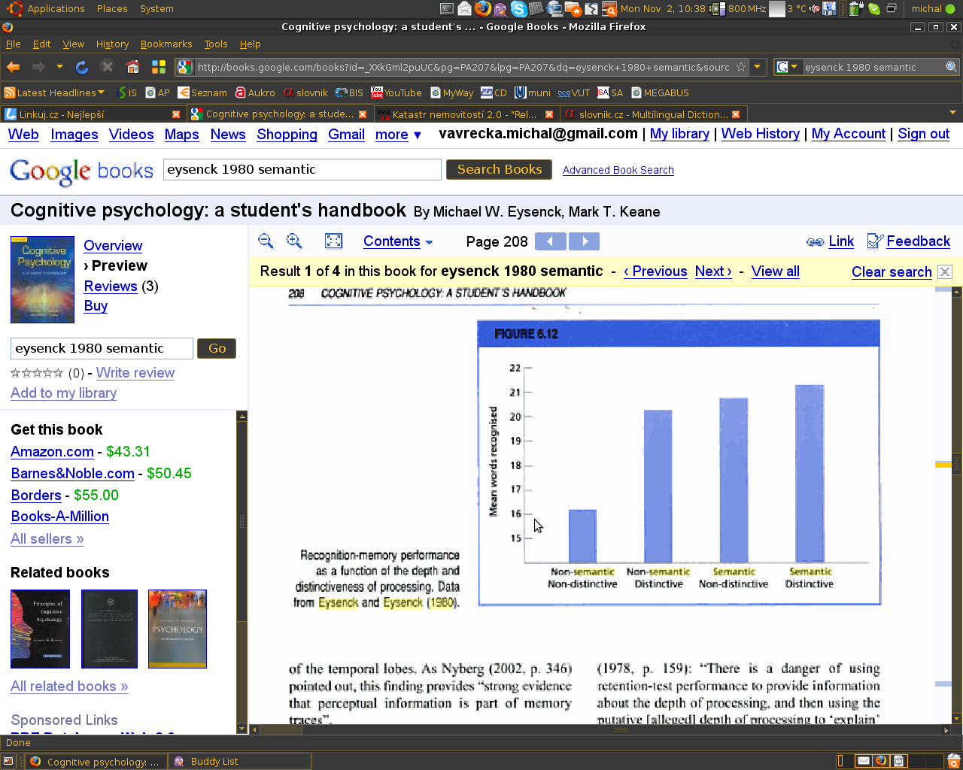
Task: Click the sidebar vertical scrollbar down arrow
Action: pyautogui.click(x=242, y=728)
